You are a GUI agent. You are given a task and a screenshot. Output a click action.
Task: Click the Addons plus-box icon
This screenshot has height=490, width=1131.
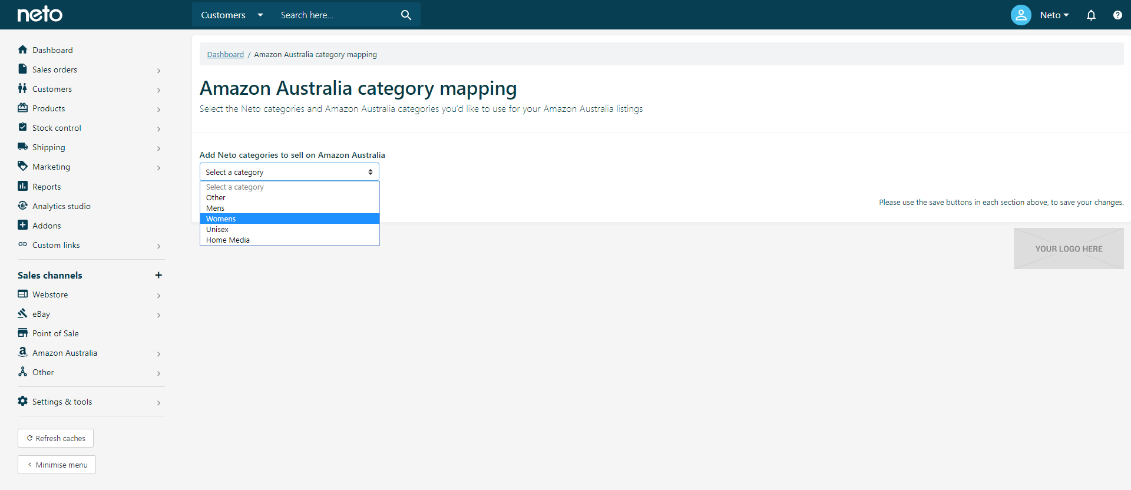point(22,225)
